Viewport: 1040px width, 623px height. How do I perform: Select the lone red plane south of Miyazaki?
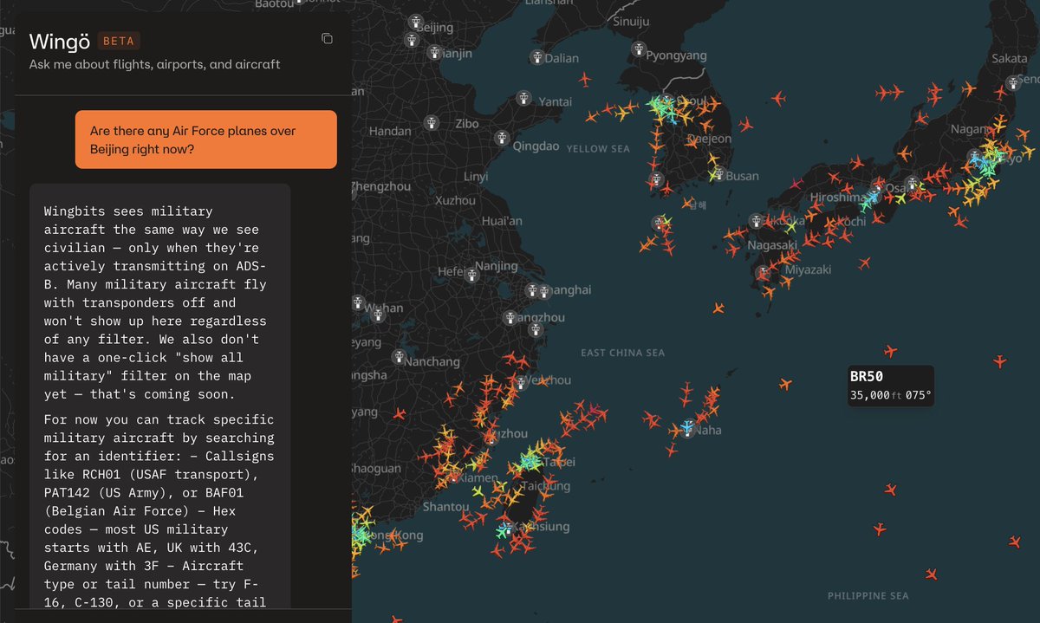[x=718, y=308]
